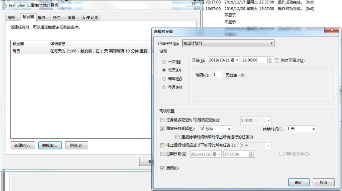This screenshot has width=342, height=191.
Task: Open the expiry date 2020/12/20 picker
Action: 206,154
